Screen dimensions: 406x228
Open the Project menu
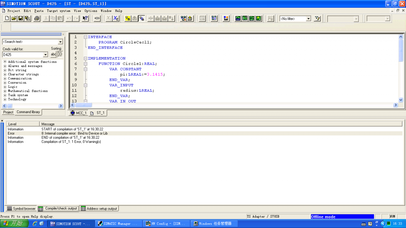[x=14, y=11]
